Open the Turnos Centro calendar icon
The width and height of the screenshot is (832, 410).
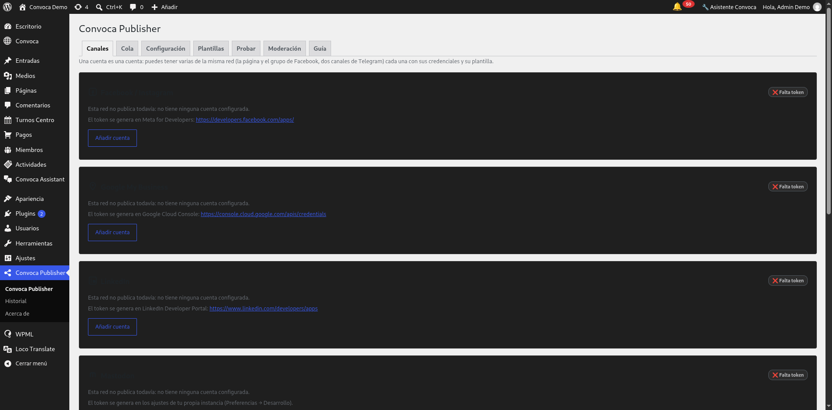tap(8, 120)
